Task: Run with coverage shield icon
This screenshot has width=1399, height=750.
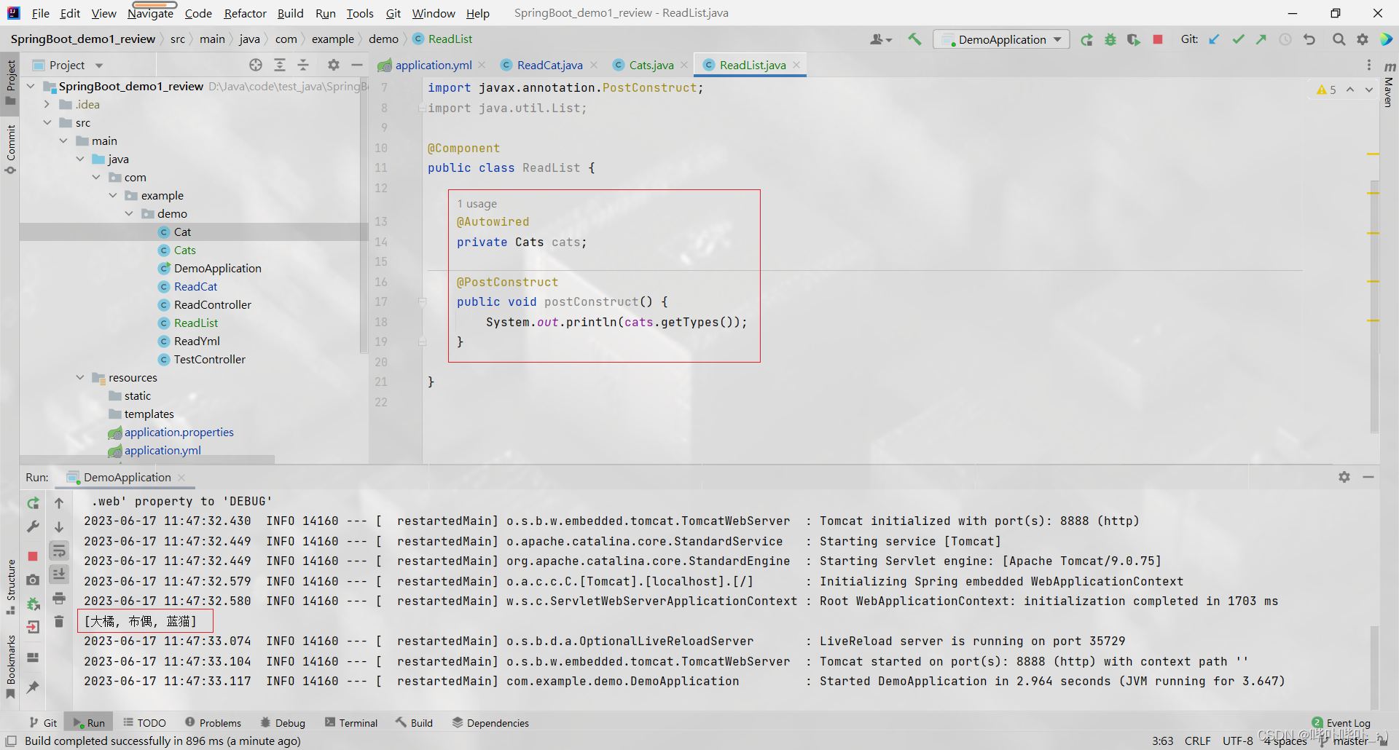Action: click(1134, 39)
